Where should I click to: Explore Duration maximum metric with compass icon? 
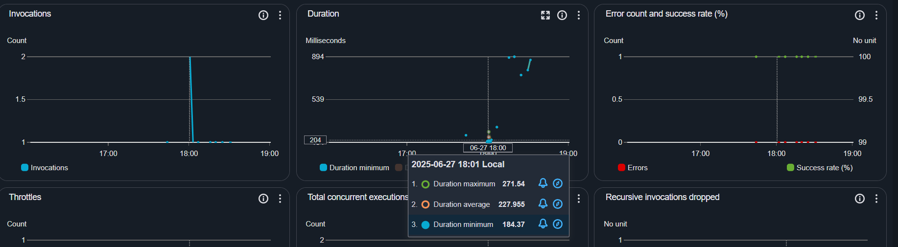(x=558, y=183)
